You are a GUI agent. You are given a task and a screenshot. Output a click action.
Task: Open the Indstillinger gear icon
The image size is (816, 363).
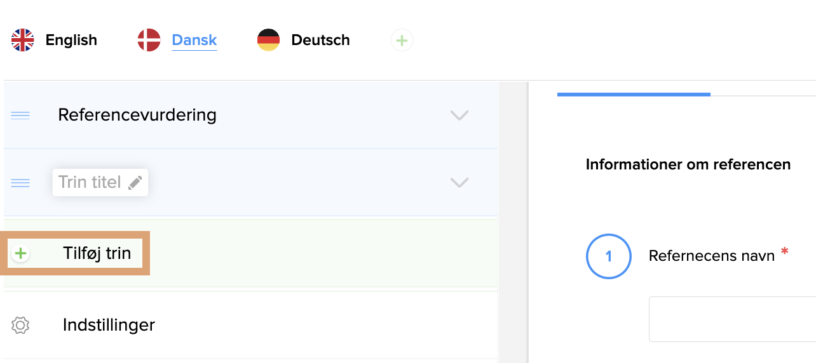[21, 326]
